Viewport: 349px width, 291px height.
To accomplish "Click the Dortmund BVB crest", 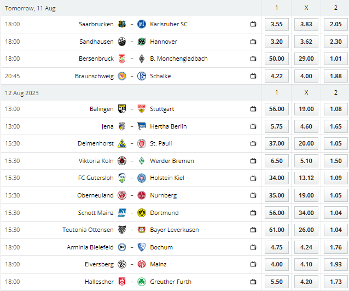I will [x=142, y=213].
